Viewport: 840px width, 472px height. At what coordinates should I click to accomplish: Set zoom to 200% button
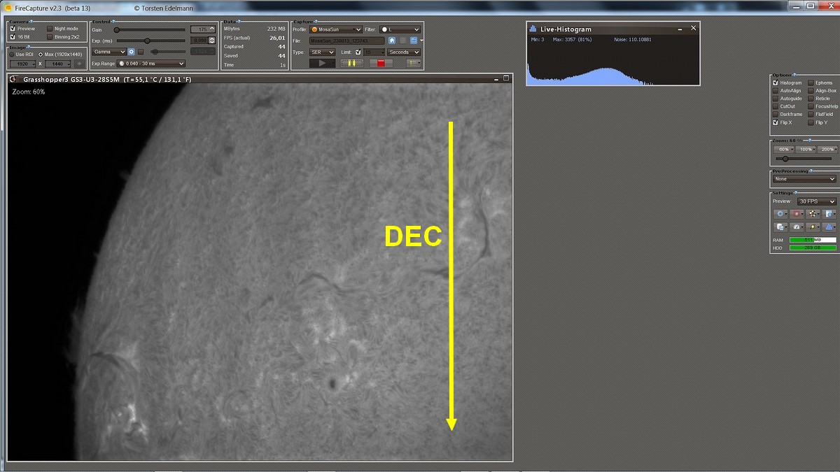point(827,150)
